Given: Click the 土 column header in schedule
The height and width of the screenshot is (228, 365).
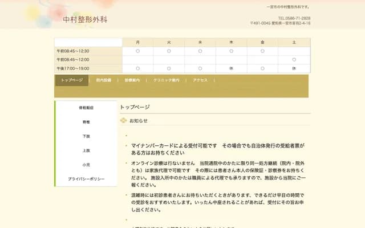Looking at the screenshot, I should [294, 42].
